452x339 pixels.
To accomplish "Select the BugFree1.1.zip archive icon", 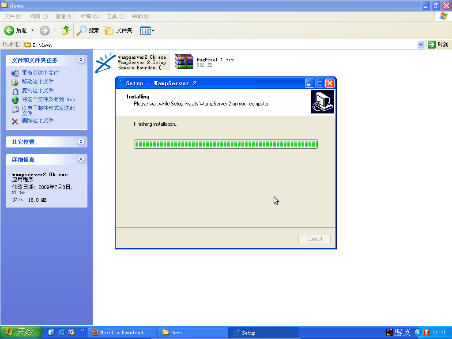I will point(184,61).
